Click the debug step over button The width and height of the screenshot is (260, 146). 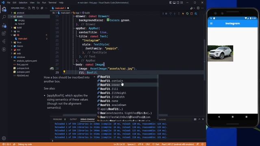[x=170, y=14]
